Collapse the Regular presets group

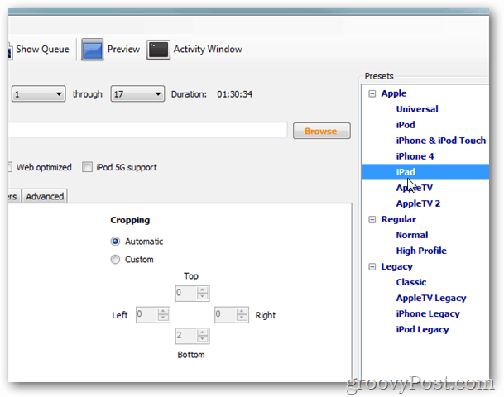[x=372, y=219]
